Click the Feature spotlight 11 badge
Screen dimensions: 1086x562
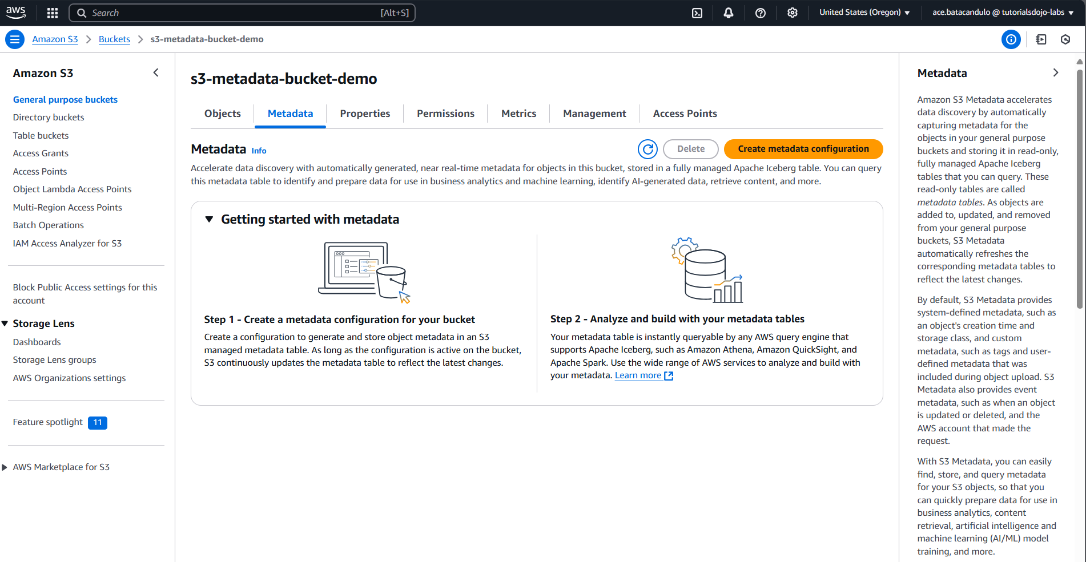click(x=98, y=423)
